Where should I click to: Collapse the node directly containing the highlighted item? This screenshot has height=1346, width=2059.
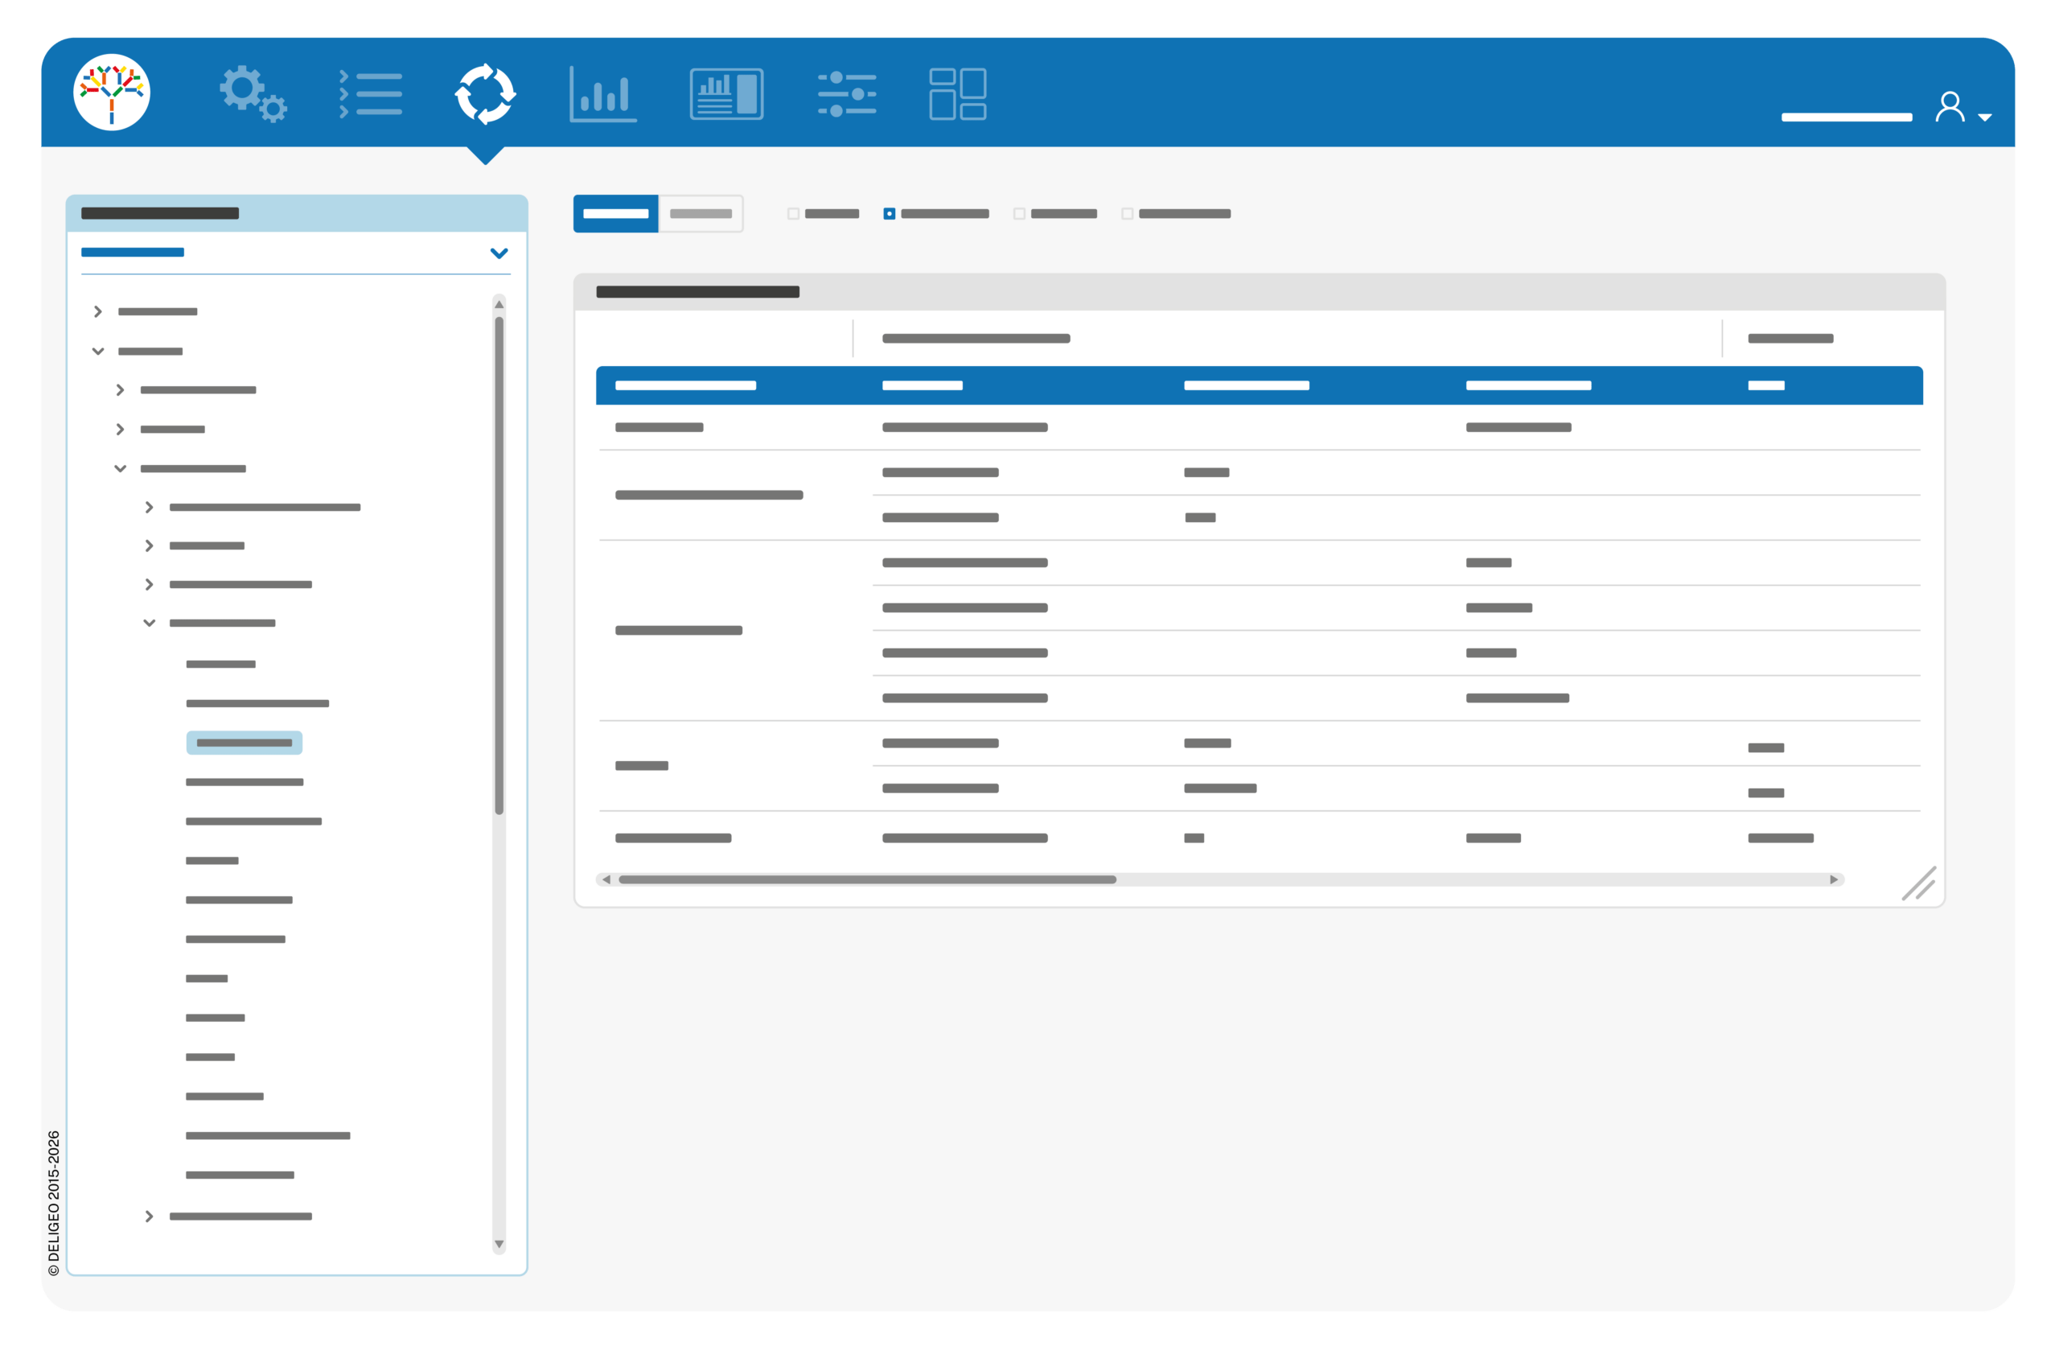pyautogui.click(x=149, y=624)
